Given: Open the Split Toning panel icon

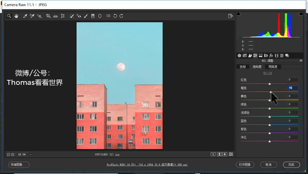Looking at the screenshot, I should (x=261, y=55).
